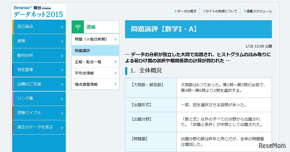Click the chevron icon before 掲載スケジュール

tap(245, 11)
